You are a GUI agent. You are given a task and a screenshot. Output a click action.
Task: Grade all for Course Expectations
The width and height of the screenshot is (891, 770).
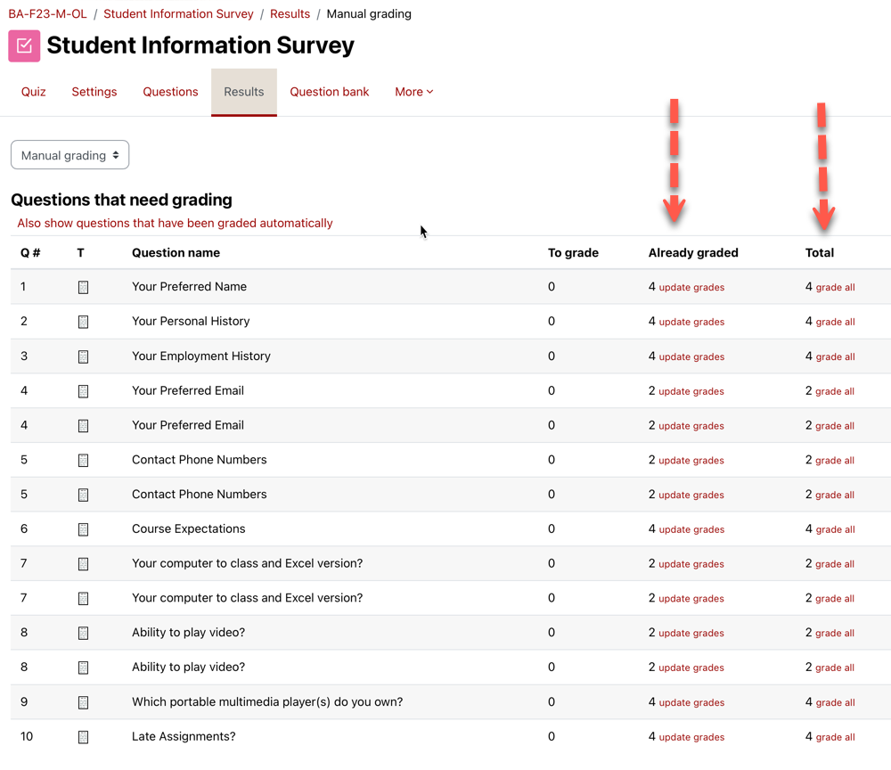pyautogui.click(x=836, y=529)
